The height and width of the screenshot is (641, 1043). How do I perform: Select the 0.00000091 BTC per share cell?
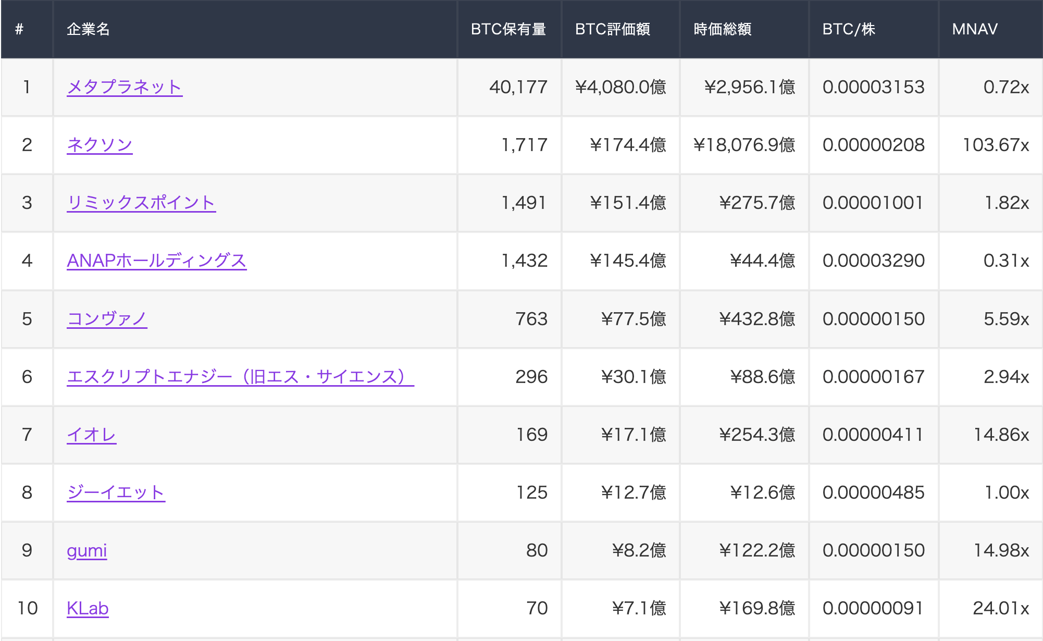point(874,608)
